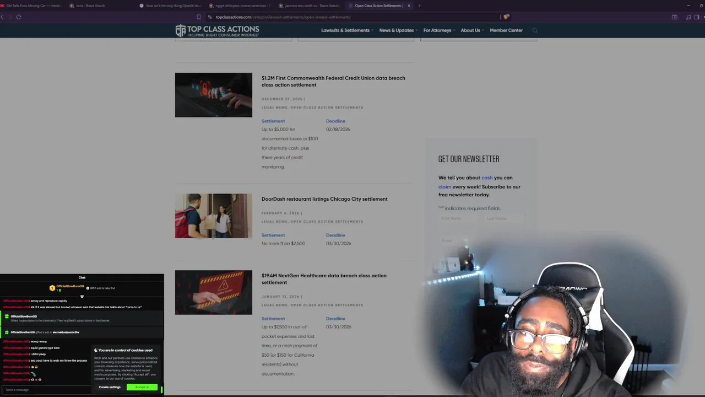This screenshot has height=397, width=705.
Task: Click the bookmark icon in address bar
Action: 199,17
